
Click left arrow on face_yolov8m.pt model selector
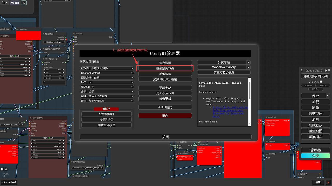pyautogui.click(x=45, y=42)
